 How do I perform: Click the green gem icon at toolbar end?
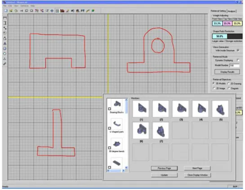pyautogui.click(x=93, y=11)
